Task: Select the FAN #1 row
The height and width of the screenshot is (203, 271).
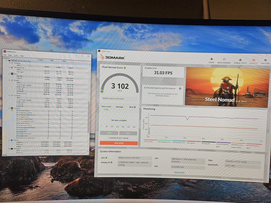Action: point(45,79)
